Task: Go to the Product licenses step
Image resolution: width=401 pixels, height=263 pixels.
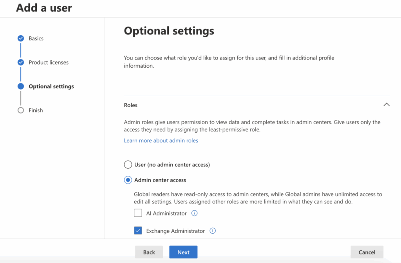Action: 49,62
